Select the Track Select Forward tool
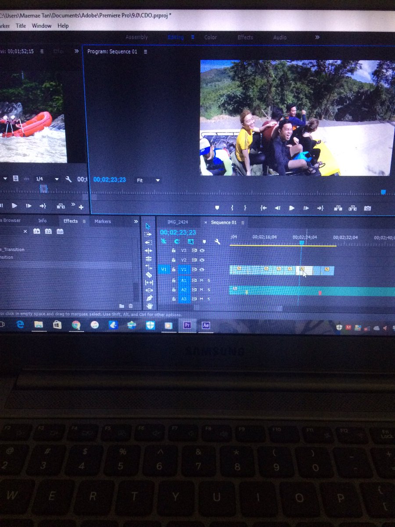The width and height of the screenshot is (395, 527). point(148,234)
